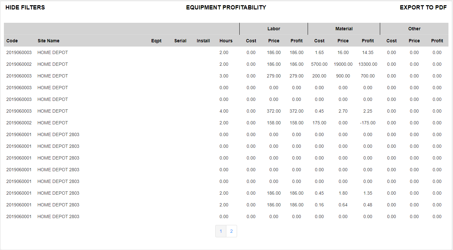453x250 pixels.
Task: Select material cost 200.00
Action: (x=319, y=76)
